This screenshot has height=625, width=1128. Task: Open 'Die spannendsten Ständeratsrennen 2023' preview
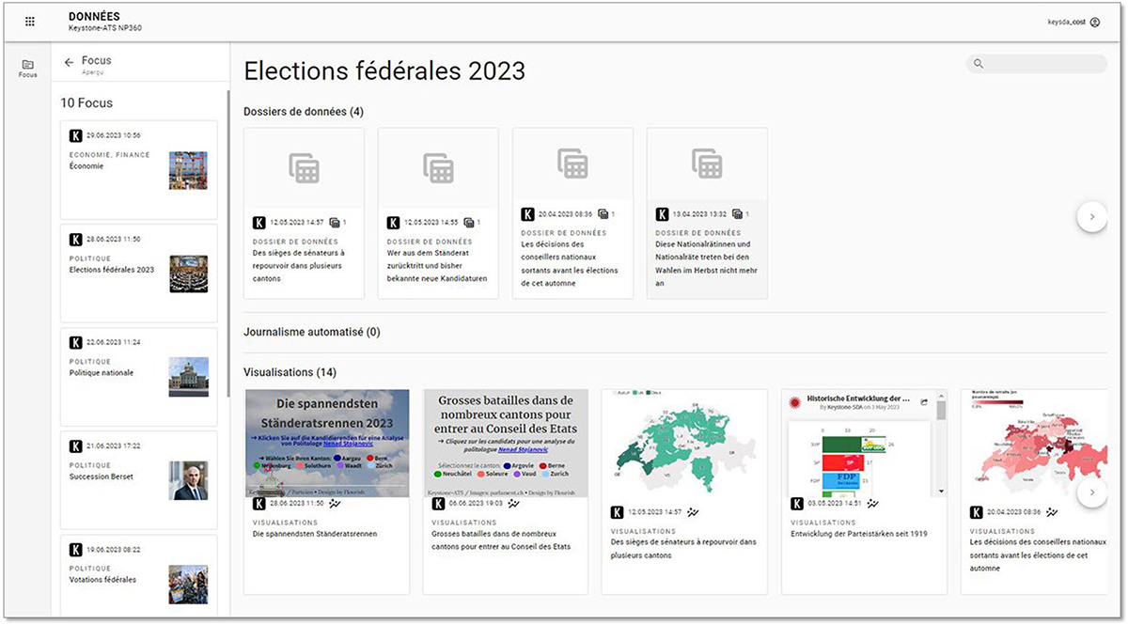[326, 444]
